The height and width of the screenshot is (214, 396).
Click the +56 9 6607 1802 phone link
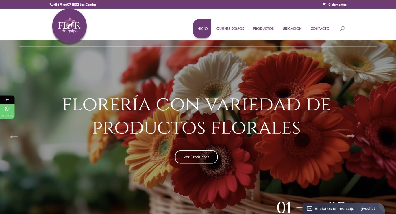coord(66,5)
